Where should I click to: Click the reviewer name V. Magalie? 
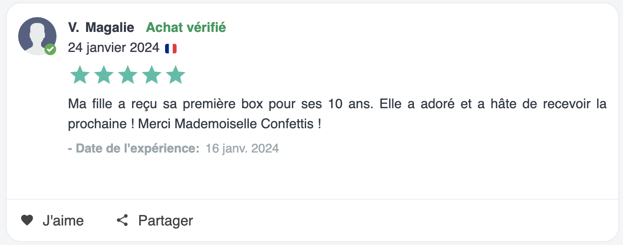(x=101, y=28)
